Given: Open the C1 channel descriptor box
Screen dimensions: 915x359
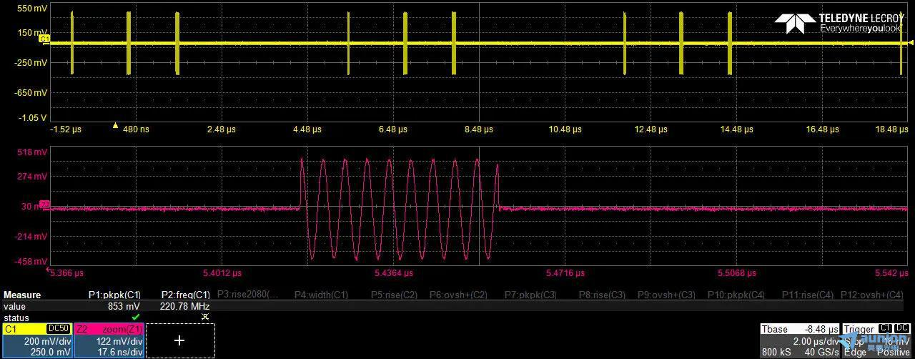Looking at the screenshot, I should pyautogui.click(x=36, y=340).
